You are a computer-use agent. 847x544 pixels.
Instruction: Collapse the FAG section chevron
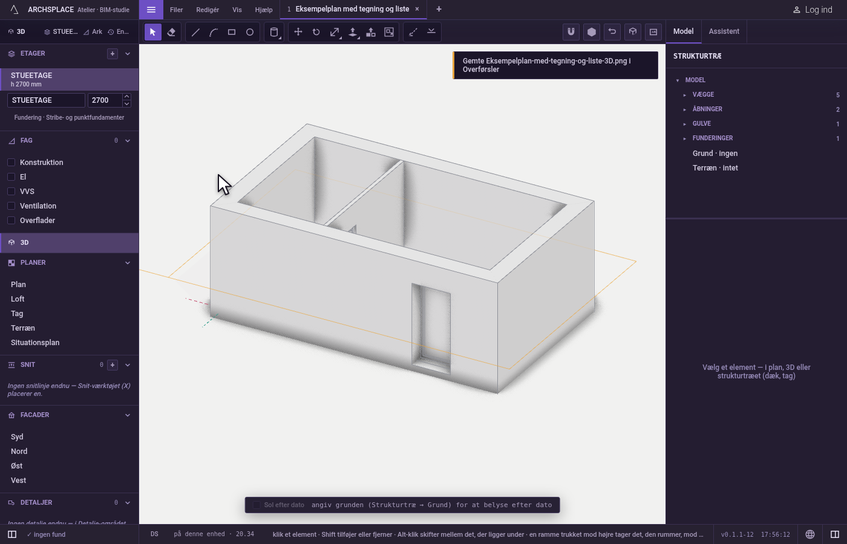(x=128, y=141)
